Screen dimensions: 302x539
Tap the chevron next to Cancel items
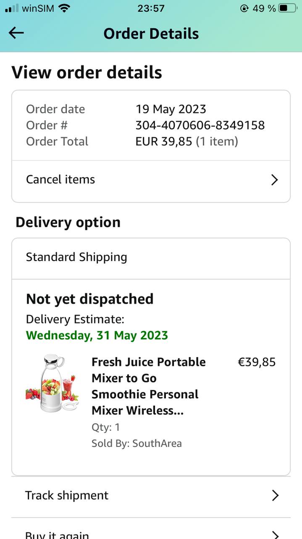pyautogui.click(x=274, y=180)
